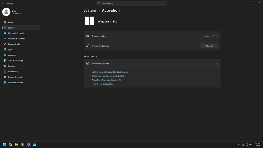Select System in the sidebar
The image size is (263, 148).
coord(21,28)
